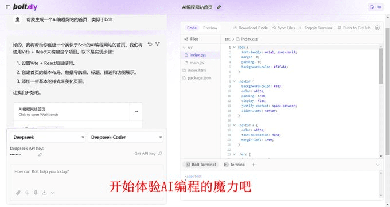Click user avatar icon next to prompt message

point(18,19)
